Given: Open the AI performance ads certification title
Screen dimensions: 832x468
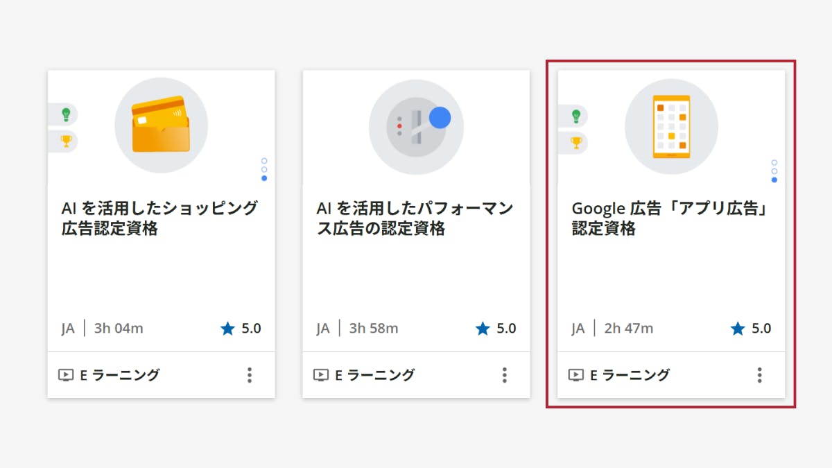Looking at the screenshot, I should [415, 218].
